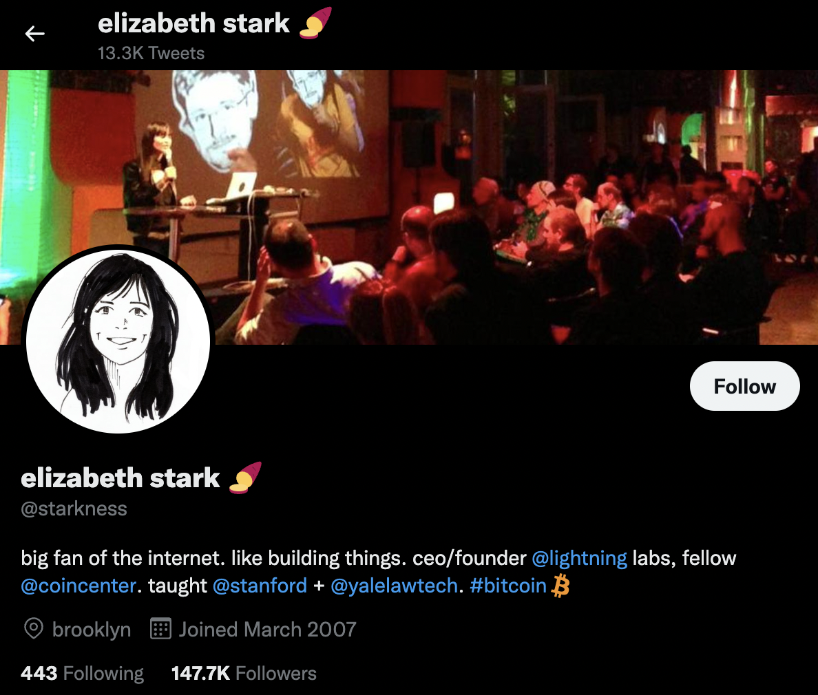Click the 13.3K Tweets count
818x695 pixels.
(x=151, y=53)
